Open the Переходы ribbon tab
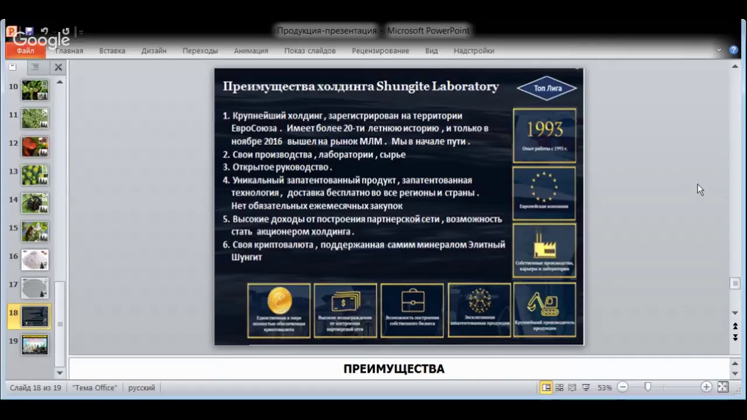The width and height of the screenshot is (747, 420). point(200,51)
